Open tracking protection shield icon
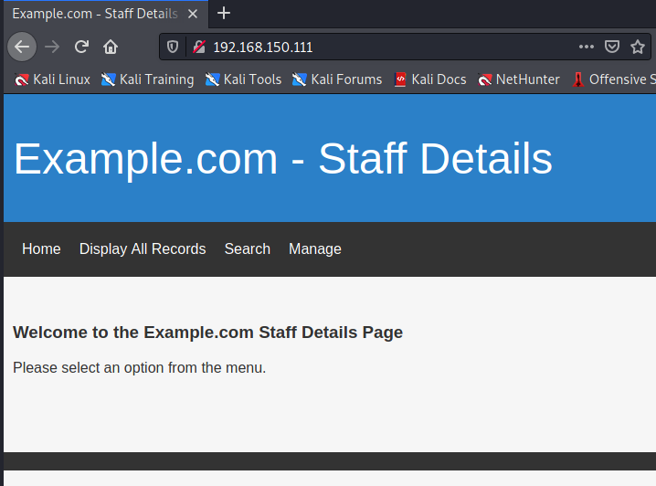Screen dimensions: 656x486 173,47
